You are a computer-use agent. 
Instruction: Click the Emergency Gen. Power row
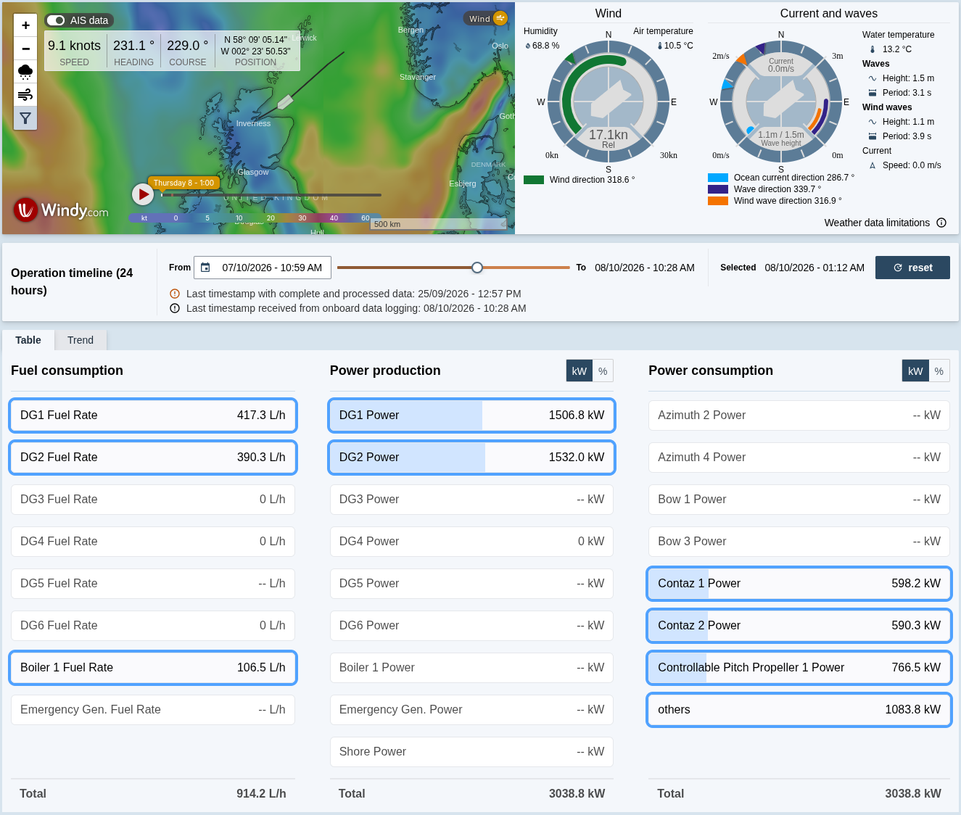(x=471, y=710)
